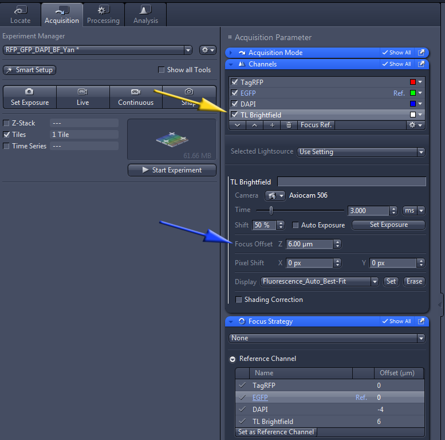This screenshot has height=440, width=445.
Task: Move channel down with down arrow icon
Action: pos(237,125)
